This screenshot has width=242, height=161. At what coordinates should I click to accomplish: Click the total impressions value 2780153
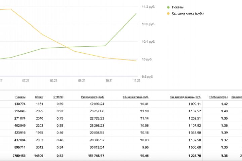point(18,156)
